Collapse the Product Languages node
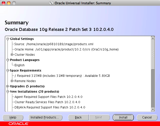 coord(8,60)
